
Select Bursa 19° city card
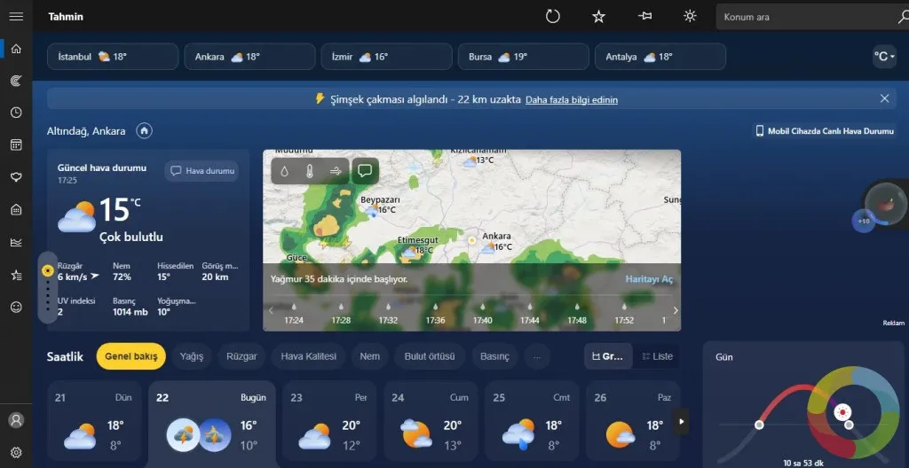[x=524, y=57]
